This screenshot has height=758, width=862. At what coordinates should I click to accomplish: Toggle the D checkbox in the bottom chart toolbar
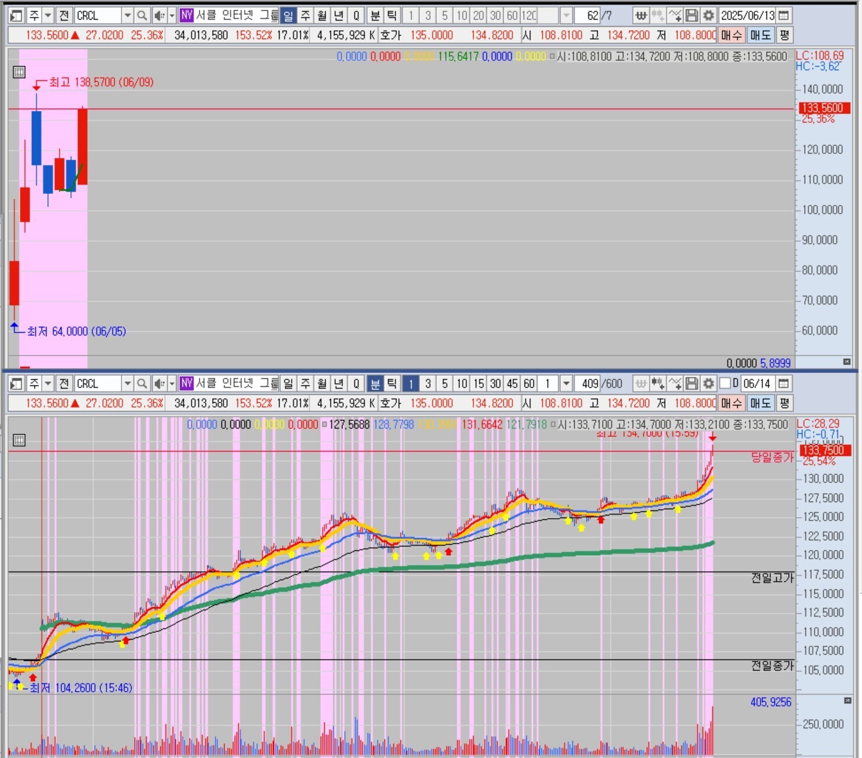[x=725, y=383]
